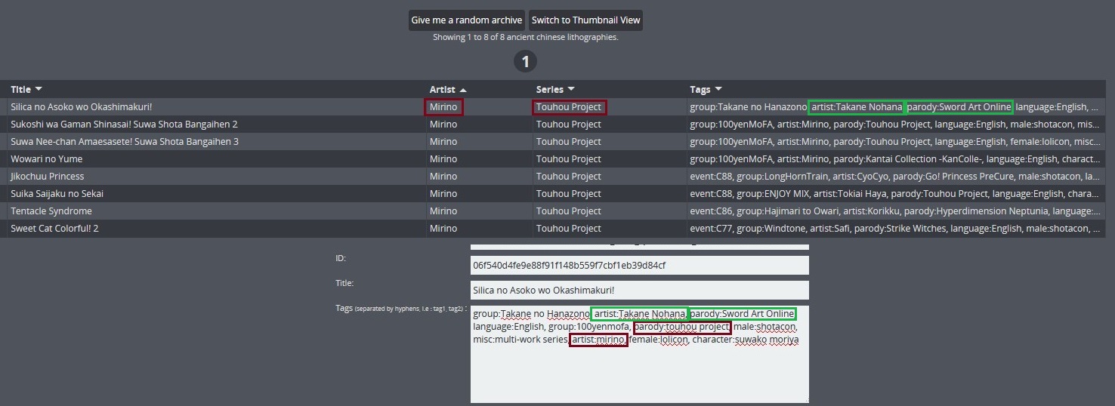Open 'Suika Saijaku no Sekai' archive
This screenshot has height=406, width=1115.
tap(57, 194)
